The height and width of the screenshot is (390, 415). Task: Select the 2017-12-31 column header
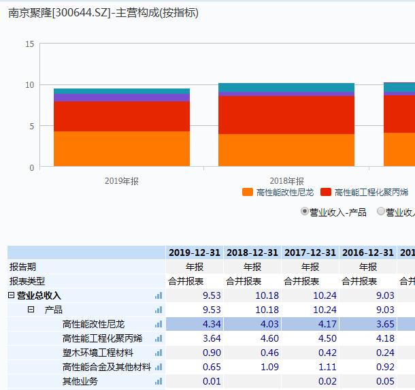click(310, 253)
